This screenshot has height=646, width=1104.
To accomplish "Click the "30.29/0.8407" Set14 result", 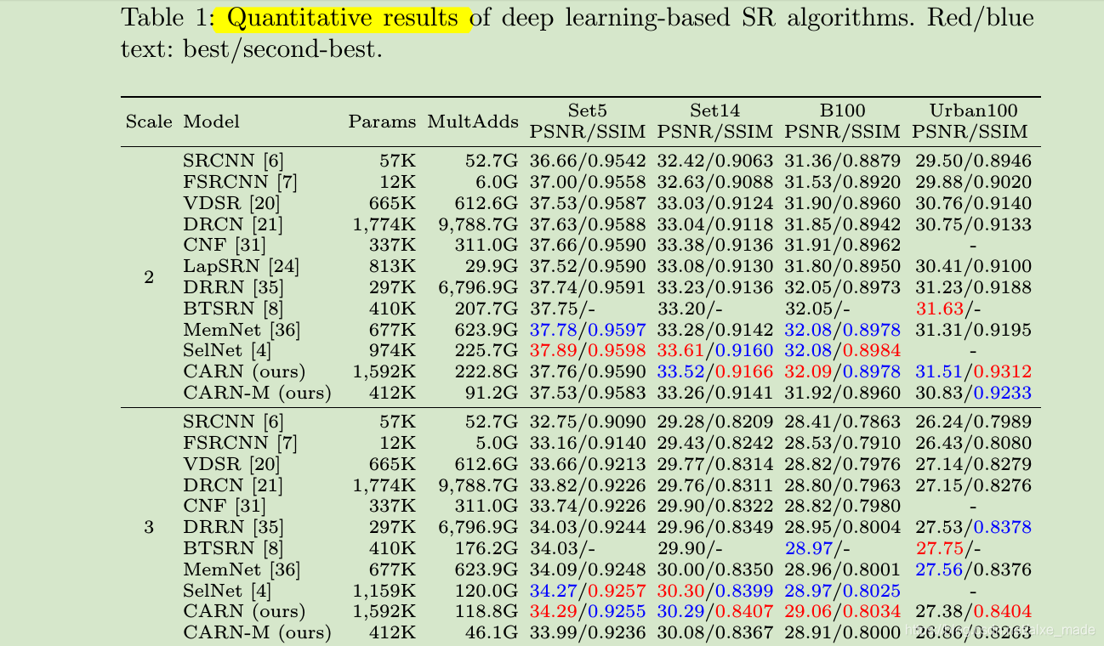I will click(x=715, y=611).
